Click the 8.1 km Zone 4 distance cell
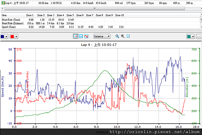The height and width of the screenshot is (135, 202). (x=60, y=23)
